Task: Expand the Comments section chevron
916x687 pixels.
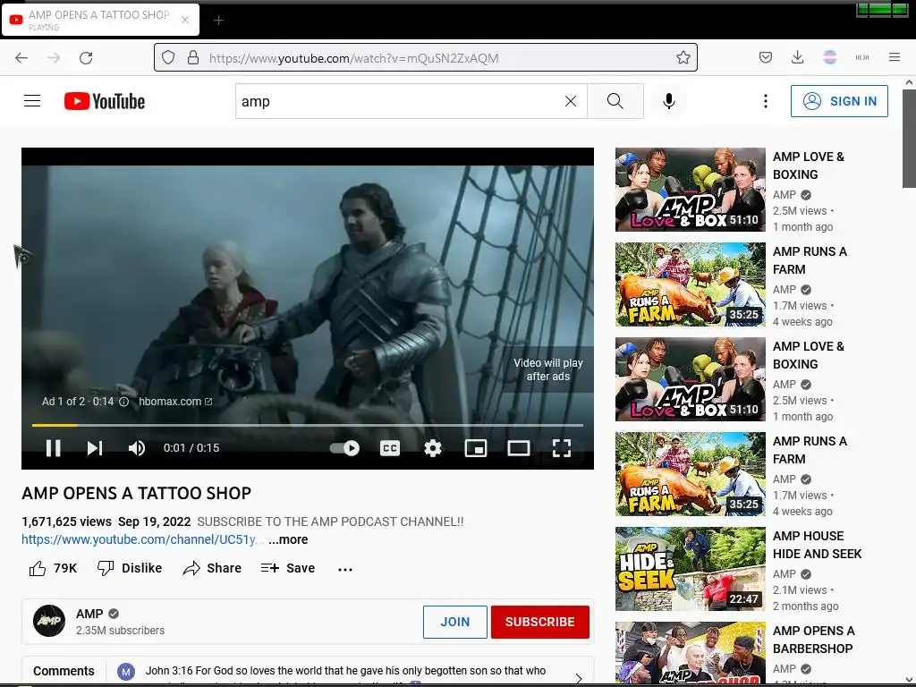Action: pyautogui.click(x=579, y=678)
